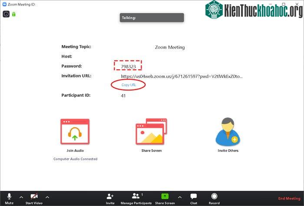Click the Computer Audio Connected status text
Screen dimensions: 304x206
(76, 159)
